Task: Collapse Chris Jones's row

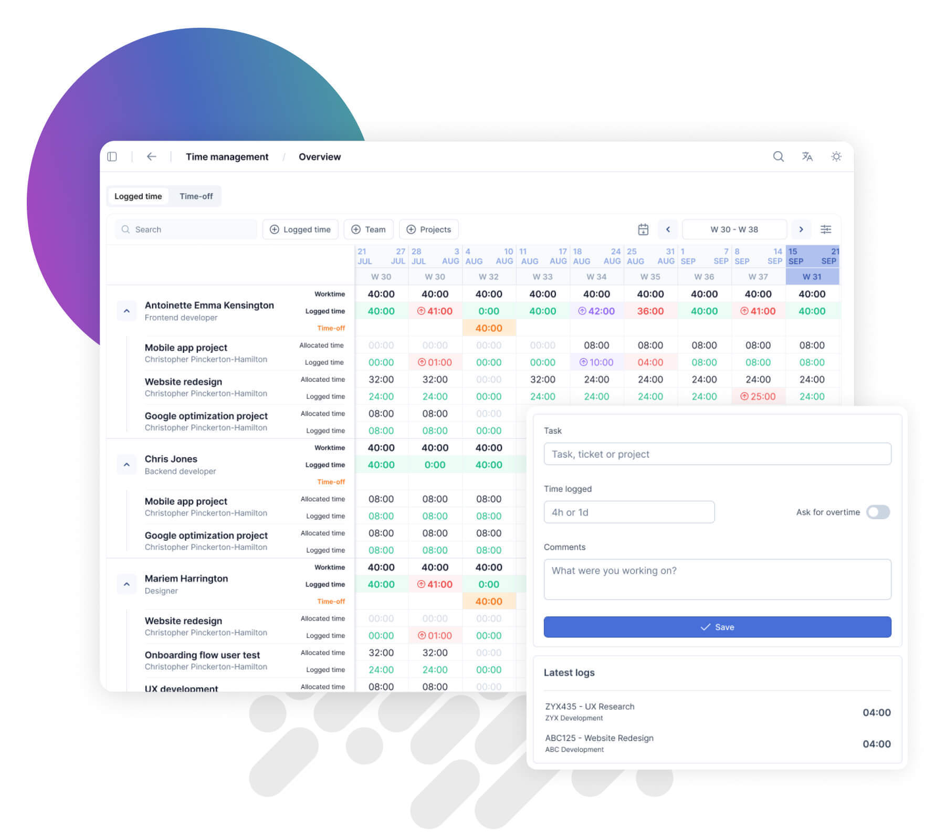Action: [x=127, y=465]
